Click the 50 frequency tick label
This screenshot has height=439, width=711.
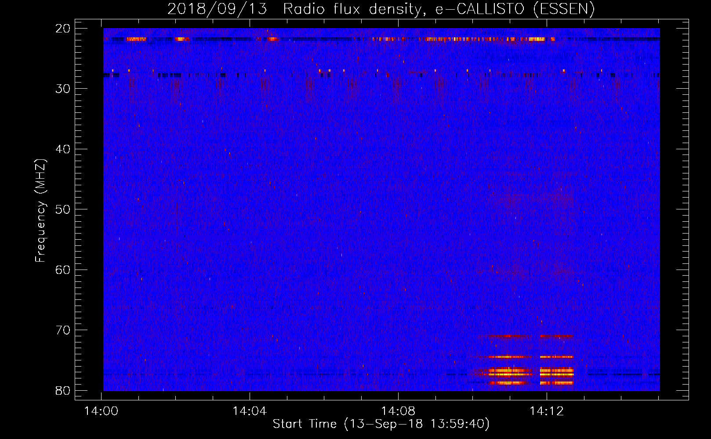pos(63,209)
